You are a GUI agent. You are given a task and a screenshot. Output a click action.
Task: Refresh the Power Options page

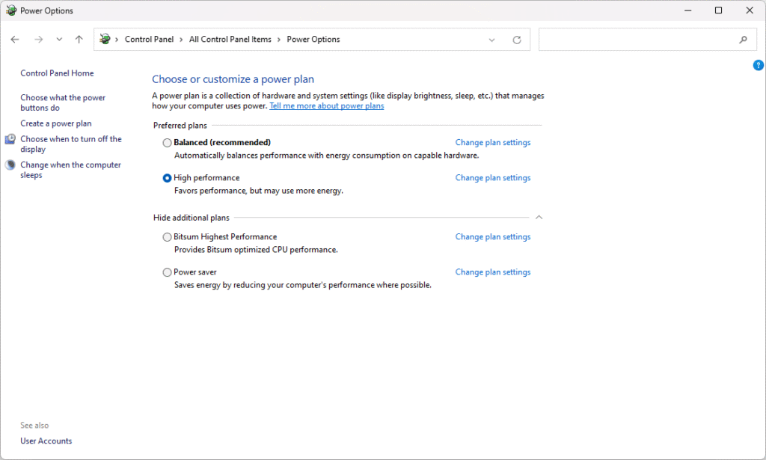pos(517,40)
